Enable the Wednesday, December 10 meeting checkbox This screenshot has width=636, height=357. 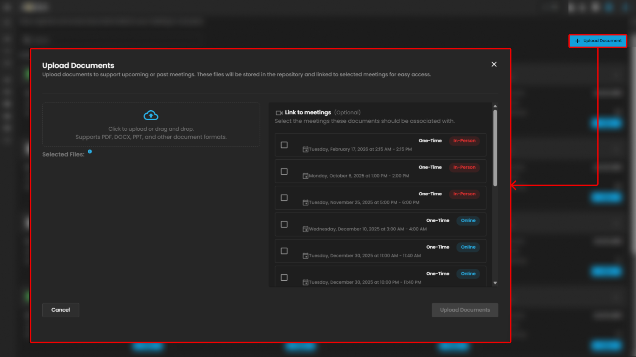point(284,224)
